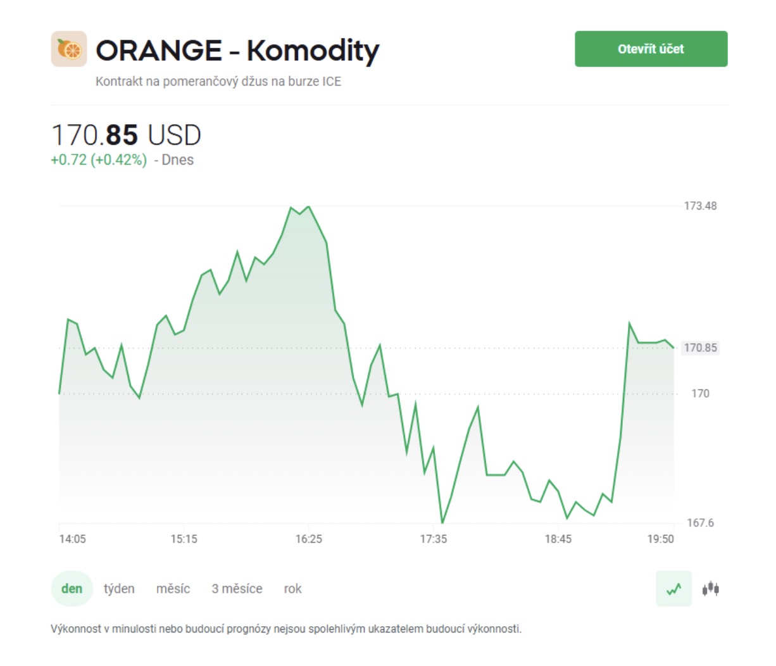This screenshot has width=776, height=666.
Task: Click the 170.85 USD price headline
Action: (x=126, y=135)
